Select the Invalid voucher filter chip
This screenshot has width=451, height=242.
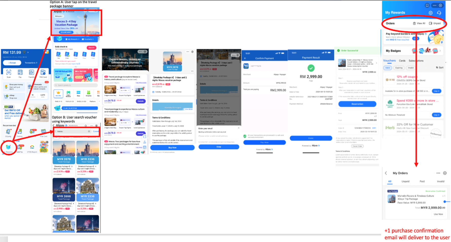pyautogui.click(x=411, y=68)
